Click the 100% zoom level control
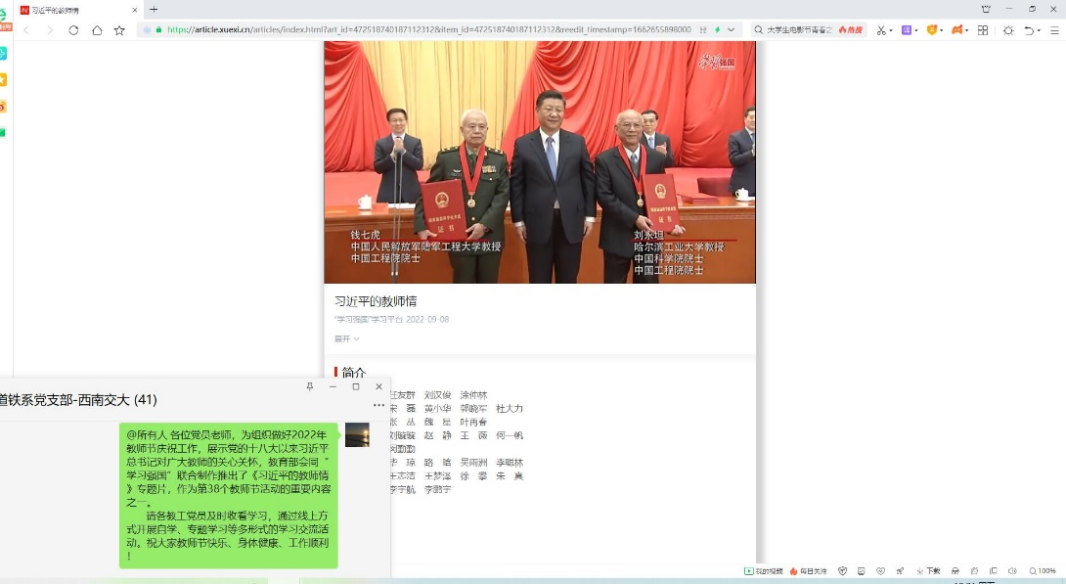 pyautogui.click(x=1043, y=571)
